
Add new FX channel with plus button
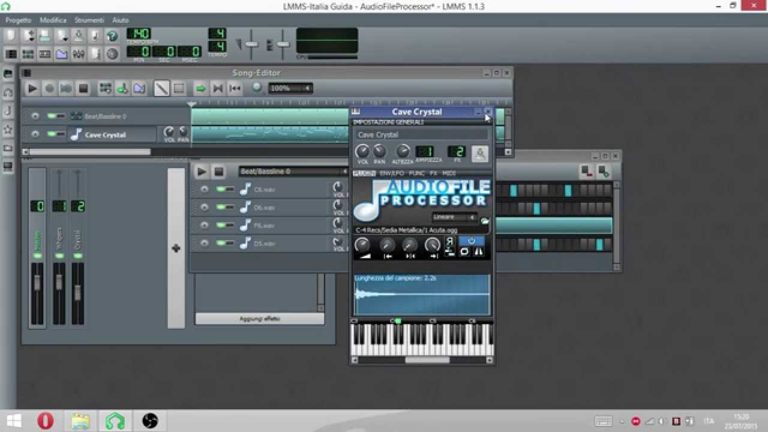(x=176, y=248)
